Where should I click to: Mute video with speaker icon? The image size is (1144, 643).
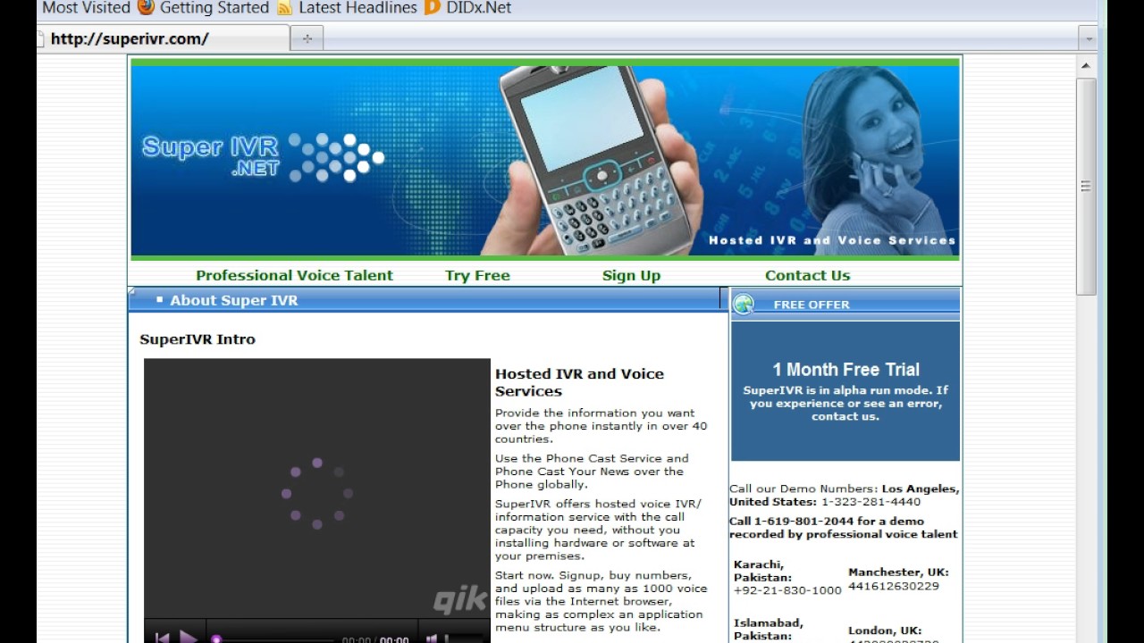point(432,639)
